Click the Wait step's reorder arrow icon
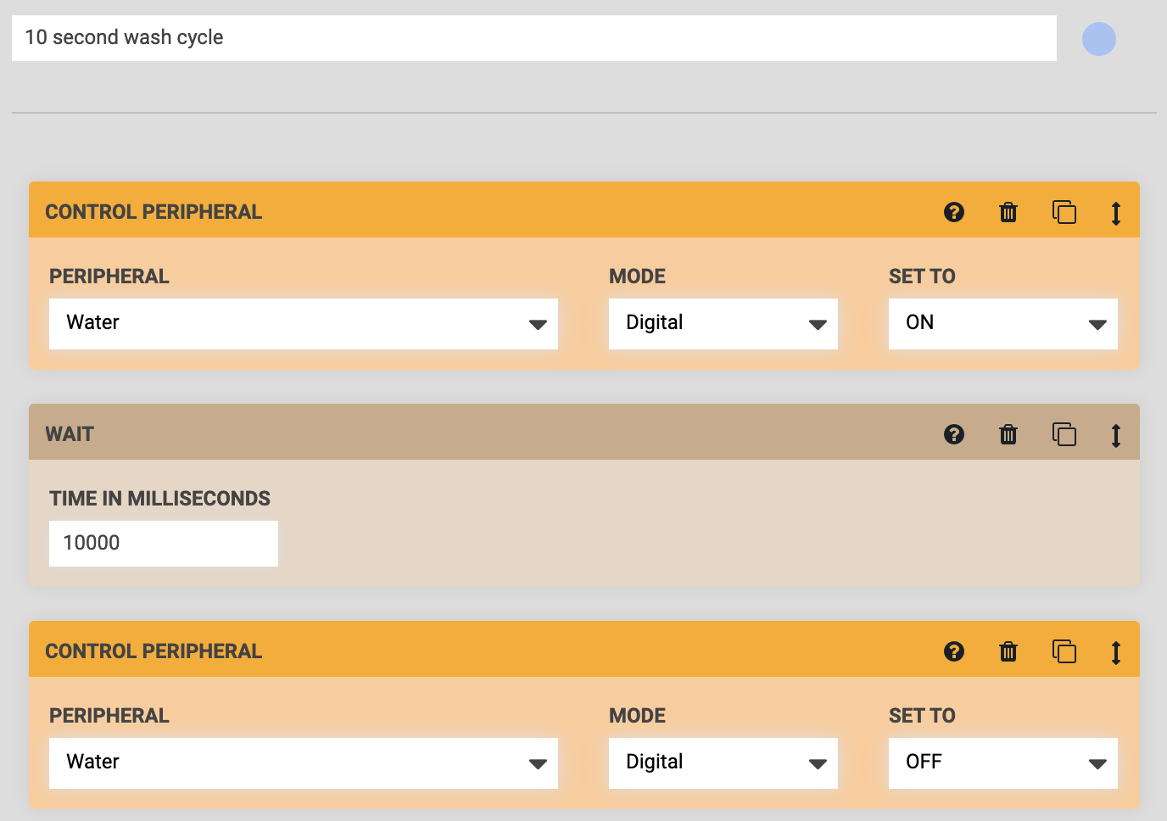The width and height of the screenshot is (1167, 821). coord(1116,435)
